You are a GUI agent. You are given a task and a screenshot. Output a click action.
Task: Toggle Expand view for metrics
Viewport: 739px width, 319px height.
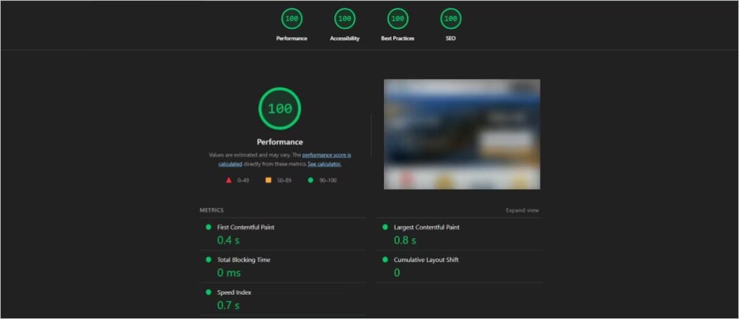[522, 211]
